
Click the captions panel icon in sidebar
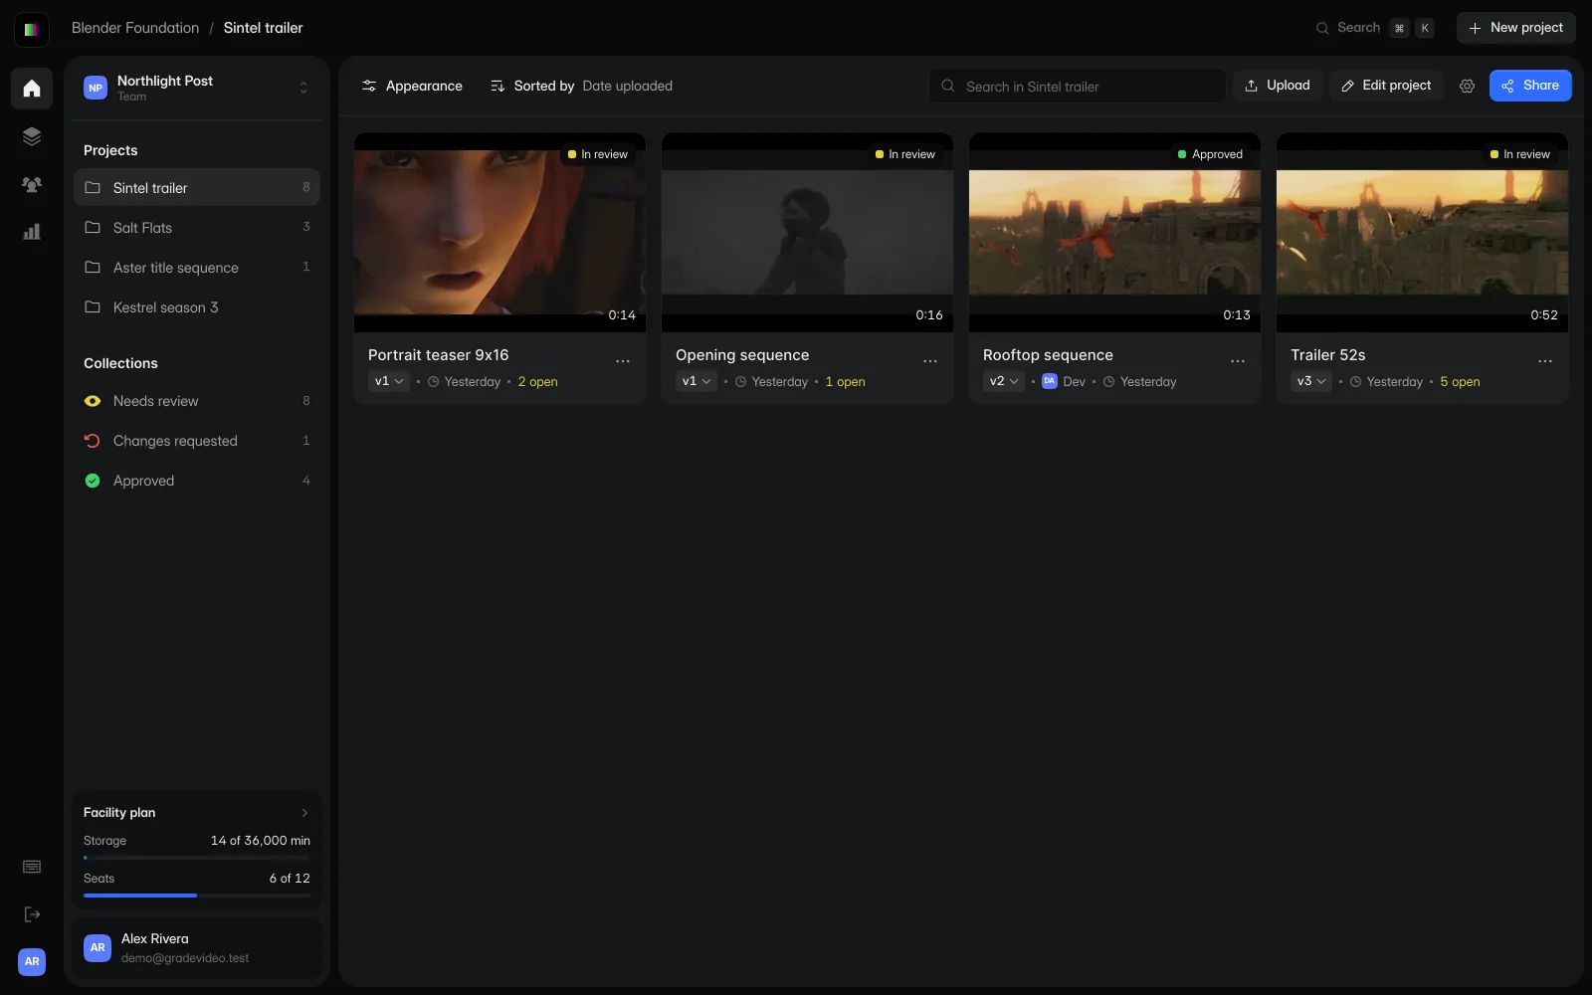[32, 867]
